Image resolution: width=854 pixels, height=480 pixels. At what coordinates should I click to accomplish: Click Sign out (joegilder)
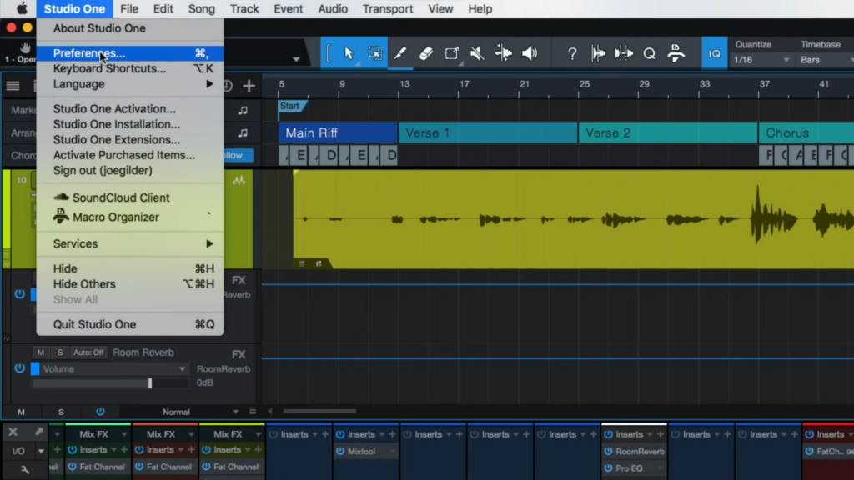[x=130, y=170]
